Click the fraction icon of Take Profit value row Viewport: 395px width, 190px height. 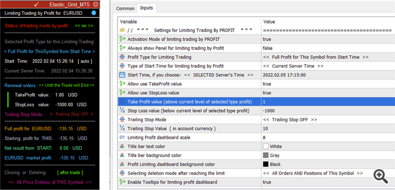(122, 102)
